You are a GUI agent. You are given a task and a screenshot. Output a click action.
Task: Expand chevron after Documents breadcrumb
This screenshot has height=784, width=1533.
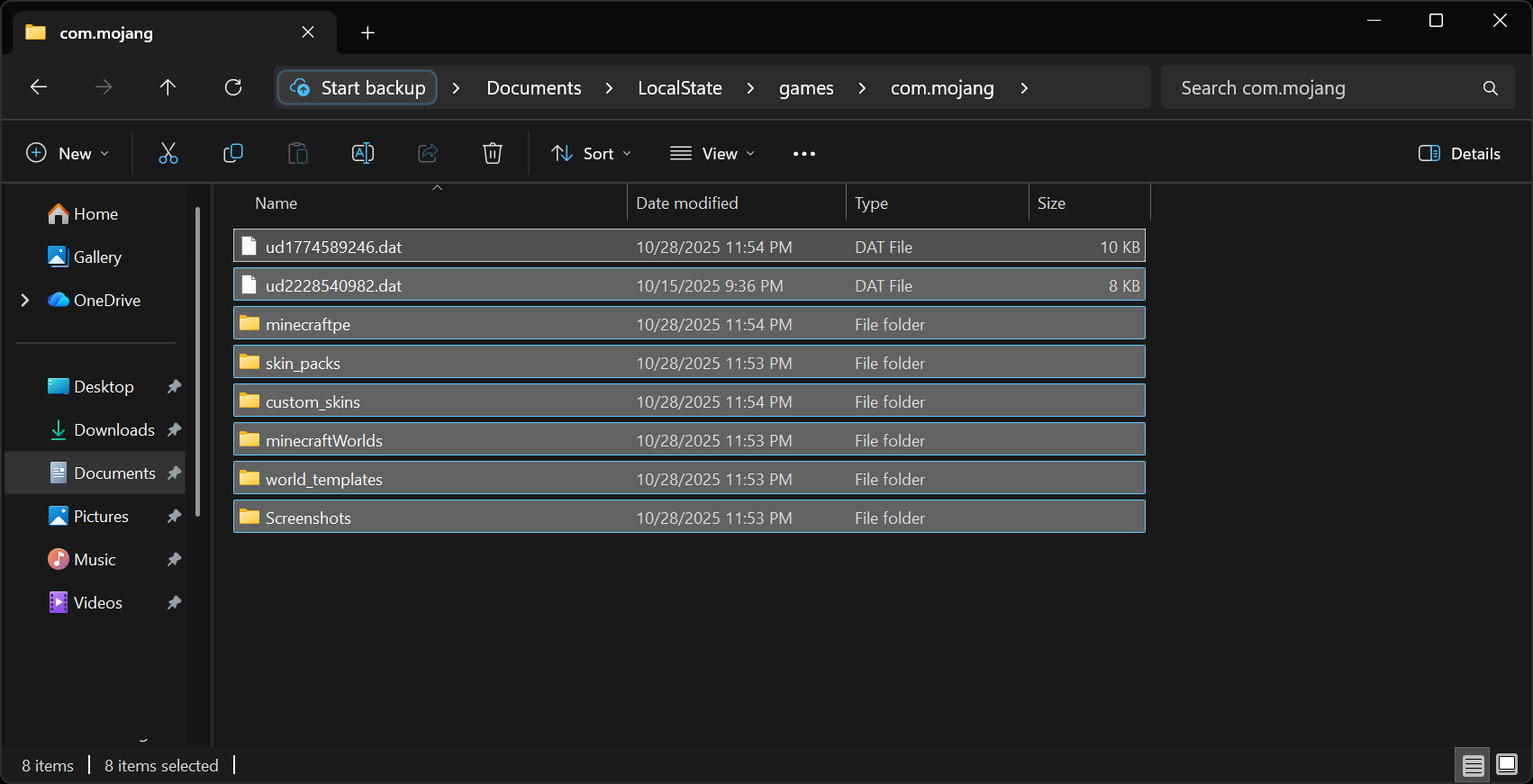(609, 88)
